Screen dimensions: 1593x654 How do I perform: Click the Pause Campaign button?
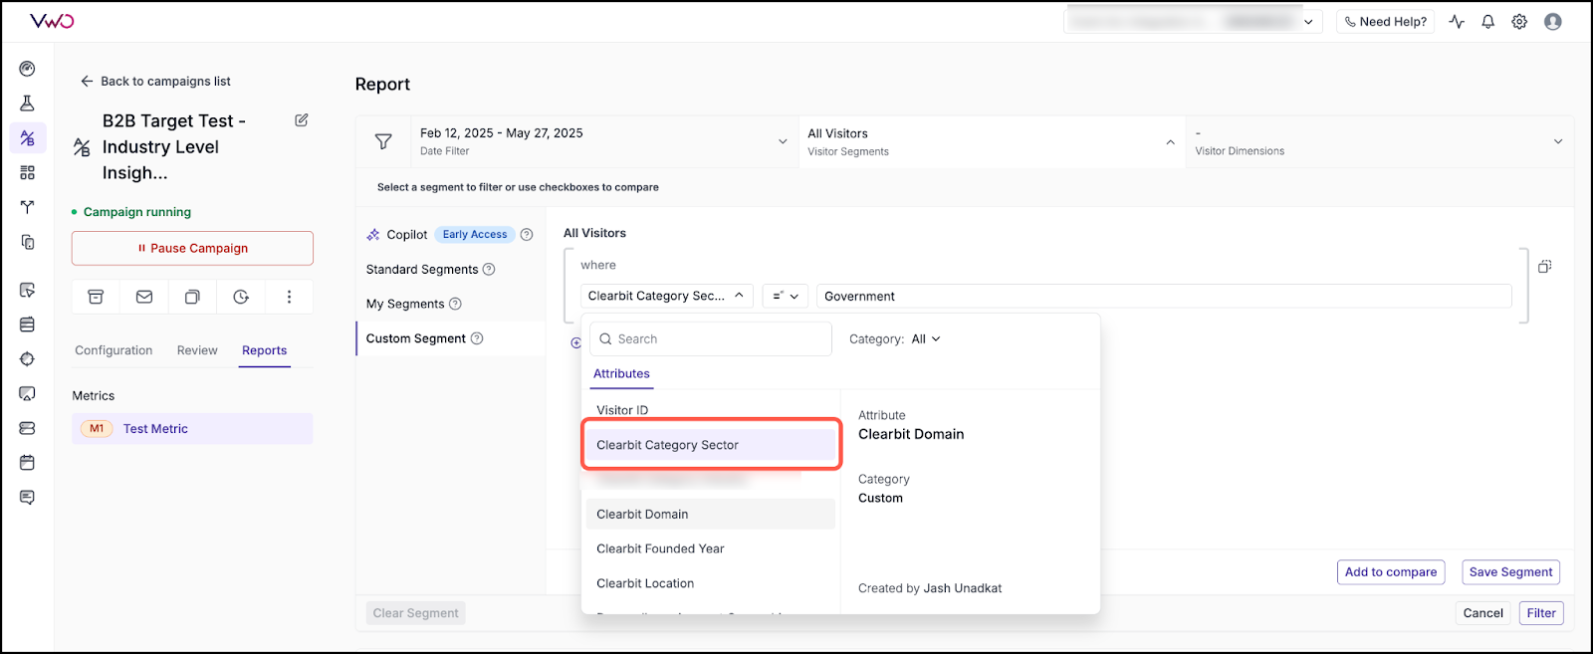pyautogui.click(x=192, y=248)
